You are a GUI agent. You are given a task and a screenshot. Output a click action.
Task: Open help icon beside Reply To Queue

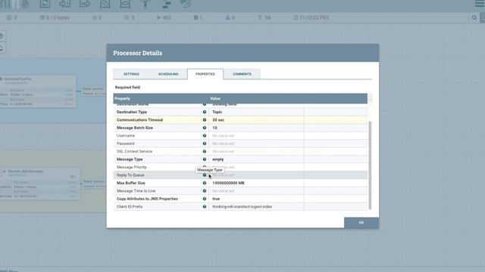pyautogui.click(x=205, y=175)
